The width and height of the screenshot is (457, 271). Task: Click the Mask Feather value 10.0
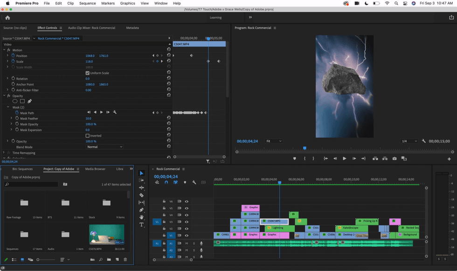tap(88, 118)
